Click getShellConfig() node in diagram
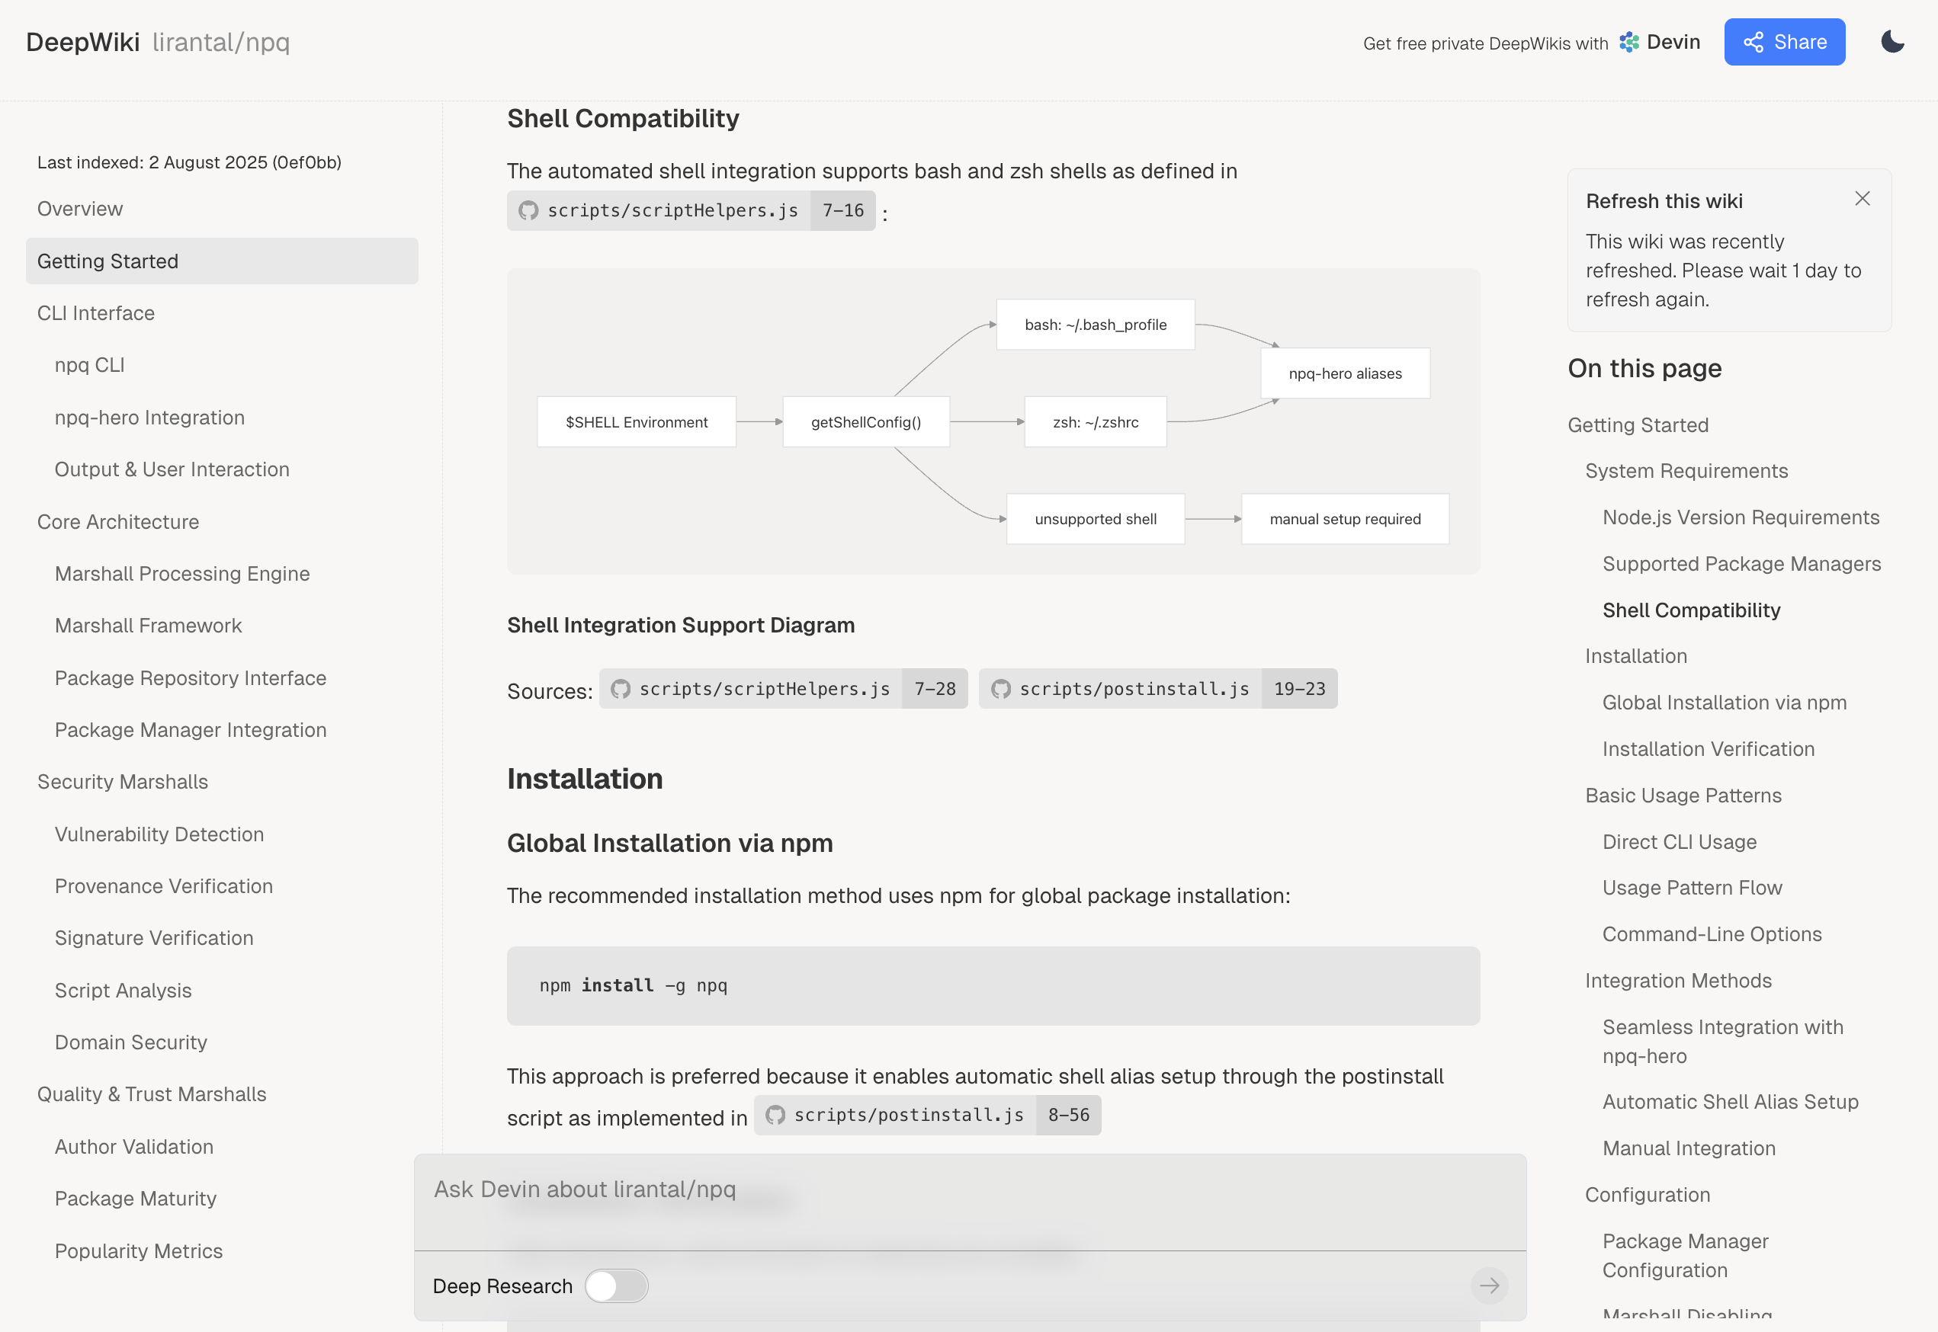1938x1332 pixels. pyautogui.click(x=866, y=421)
